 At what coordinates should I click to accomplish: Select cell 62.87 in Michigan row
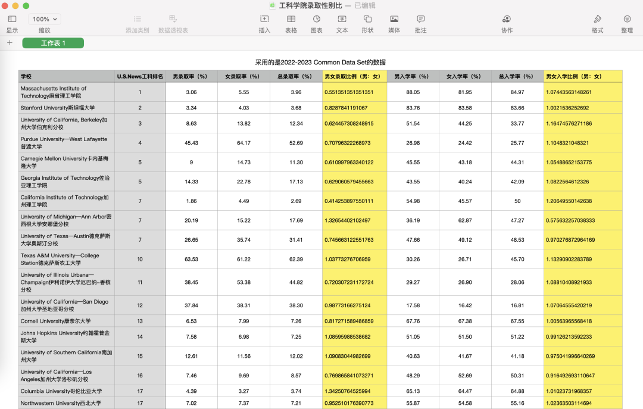[x=465, y=220]
